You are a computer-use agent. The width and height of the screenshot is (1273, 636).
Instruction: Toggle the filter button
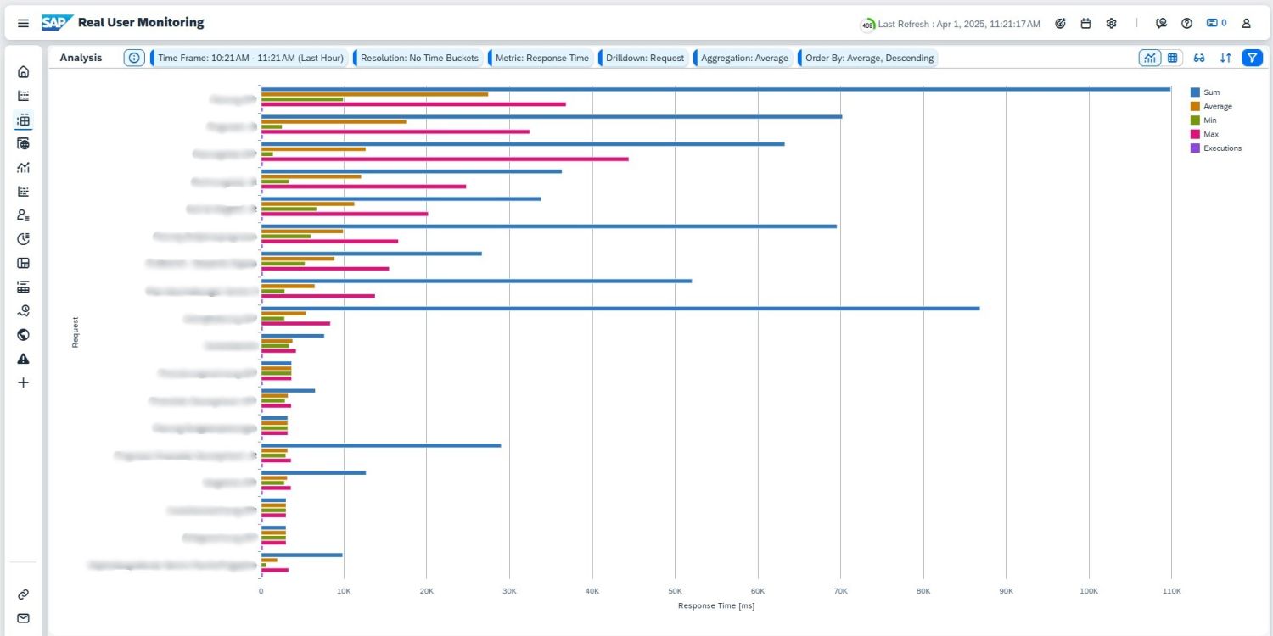(x=1252, y=58)
